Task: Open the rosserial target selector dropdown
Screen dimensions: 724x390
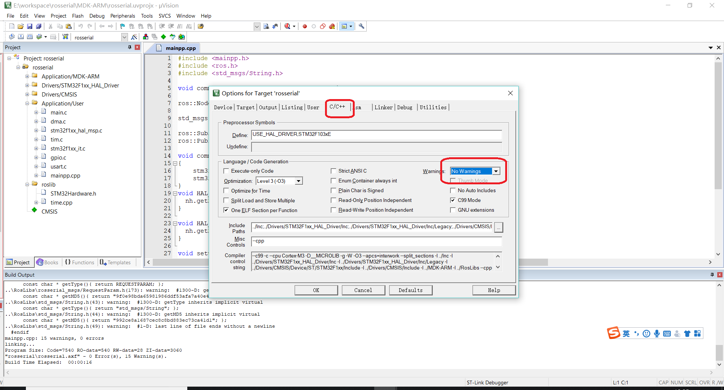Action: tap(124, 37)
